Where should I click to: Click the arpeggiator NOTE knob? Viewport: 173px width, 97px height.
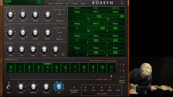tap(21, 87)
